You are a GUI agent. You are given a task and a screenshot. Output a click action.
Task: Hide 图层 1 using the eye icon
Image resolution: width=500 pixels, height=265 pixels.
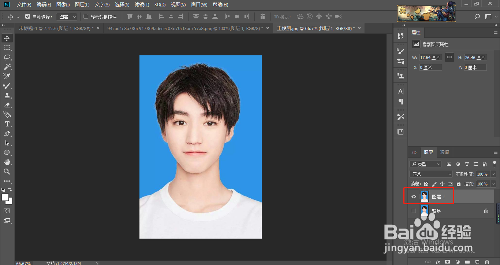tap(414, 197)
